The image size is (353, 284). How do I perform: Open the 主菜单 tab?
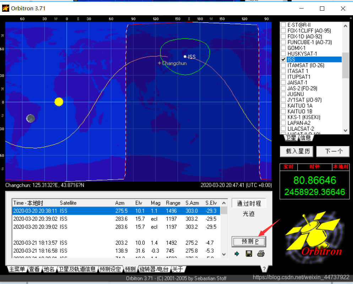click(x=17, y=269)
